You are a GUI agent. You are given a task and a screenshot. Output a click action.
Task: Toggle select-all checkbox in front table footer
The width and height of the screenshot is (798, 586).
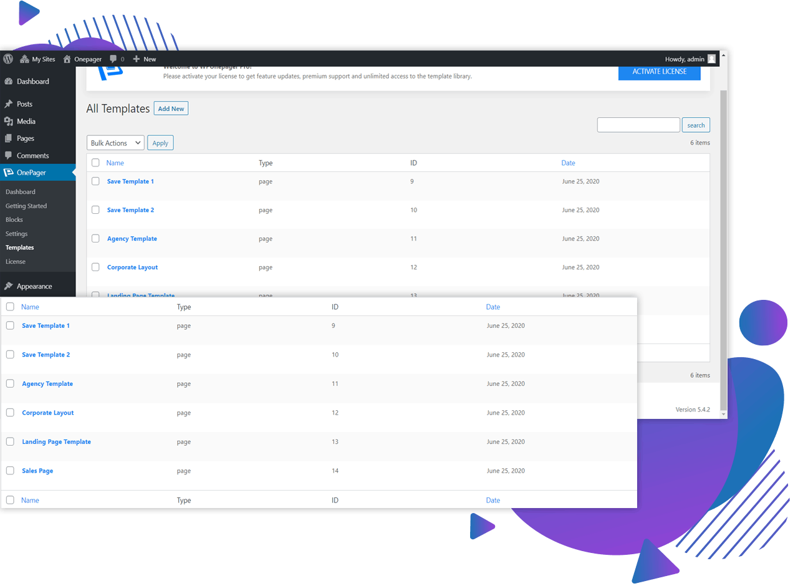pos(10,500)
